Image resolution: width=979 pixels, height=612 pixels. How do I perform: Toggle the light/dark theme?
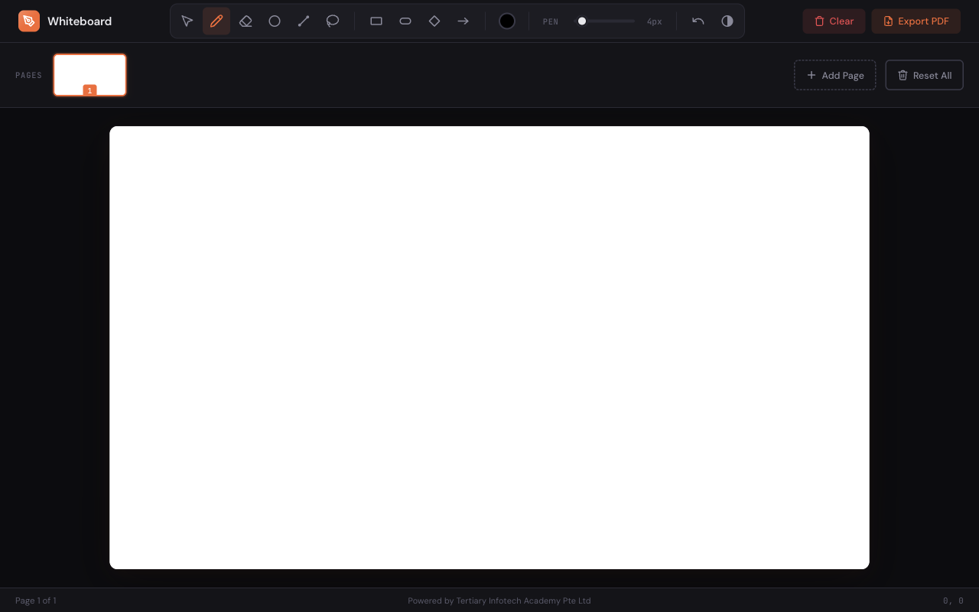click(727, 21)
